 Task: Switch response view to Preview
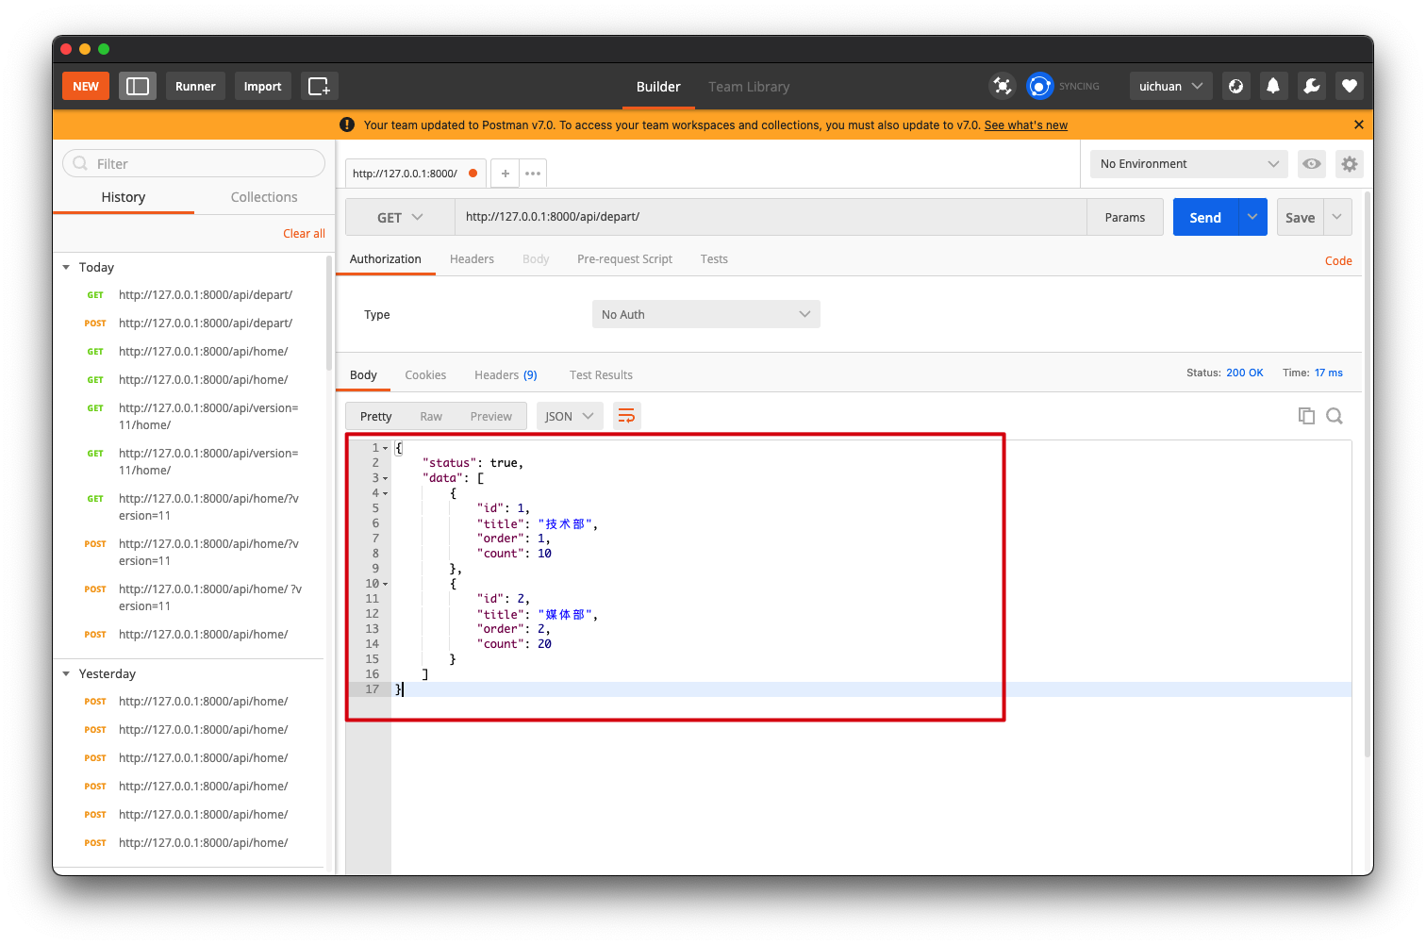click(x=491, y=417)
